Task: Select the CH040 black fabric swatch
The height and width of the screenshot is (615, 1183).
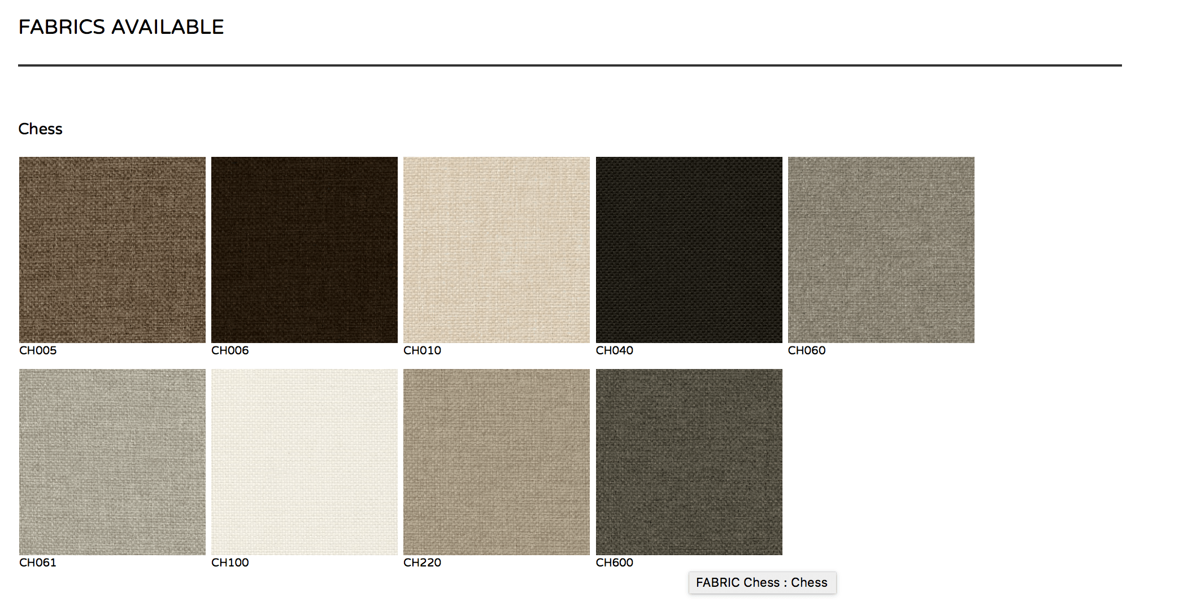Action: click(x=689, y=249)
